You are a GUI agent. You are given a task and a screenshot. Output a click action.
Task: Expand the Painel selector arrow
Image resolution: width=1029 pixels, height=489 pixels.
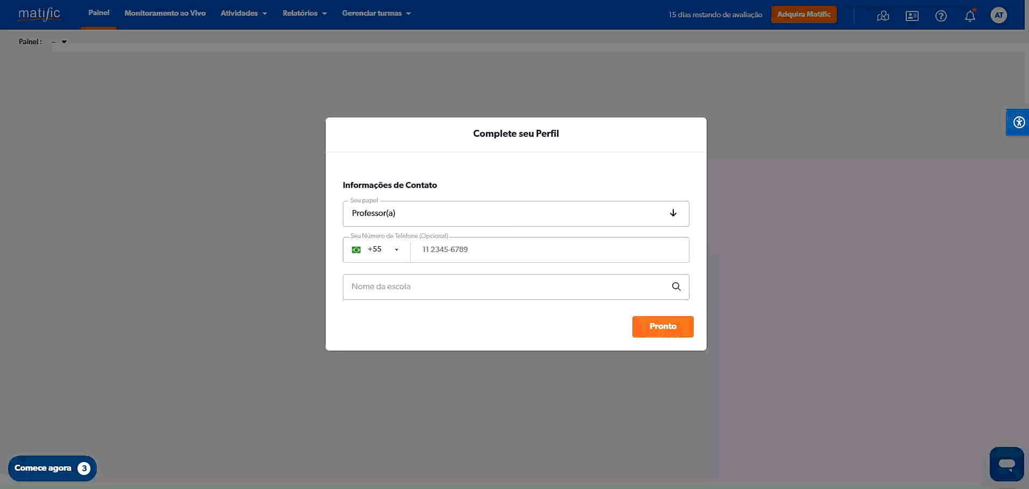click(64, 42)
